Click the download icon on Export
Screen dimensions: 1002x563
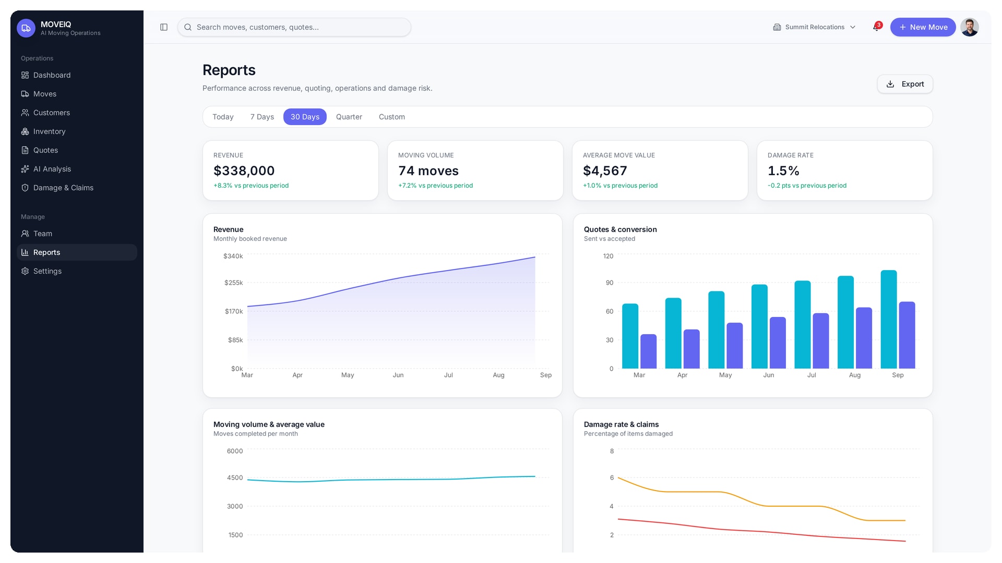pos(890,84)
